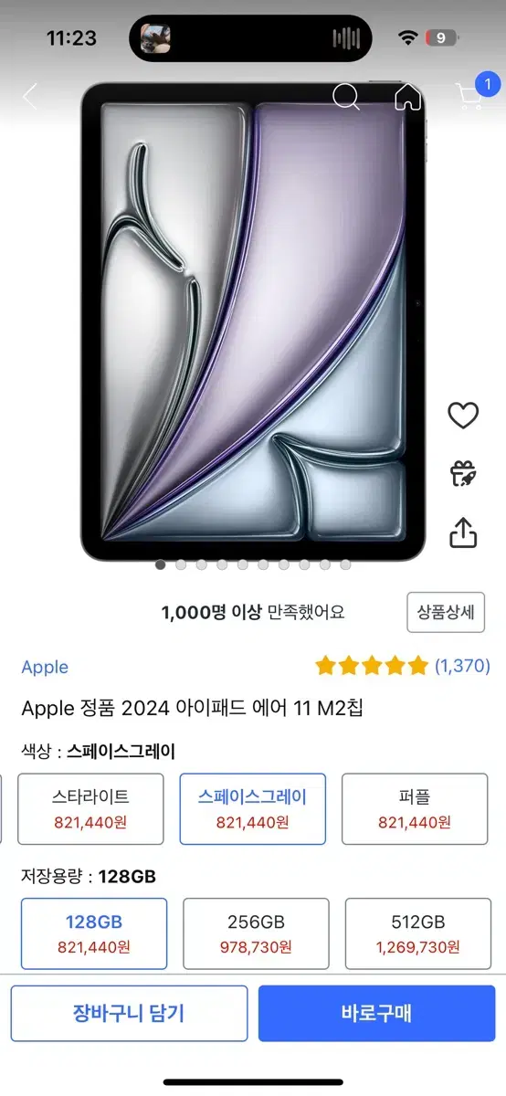Tap the audio waveform in Dynamic Island

345,38
